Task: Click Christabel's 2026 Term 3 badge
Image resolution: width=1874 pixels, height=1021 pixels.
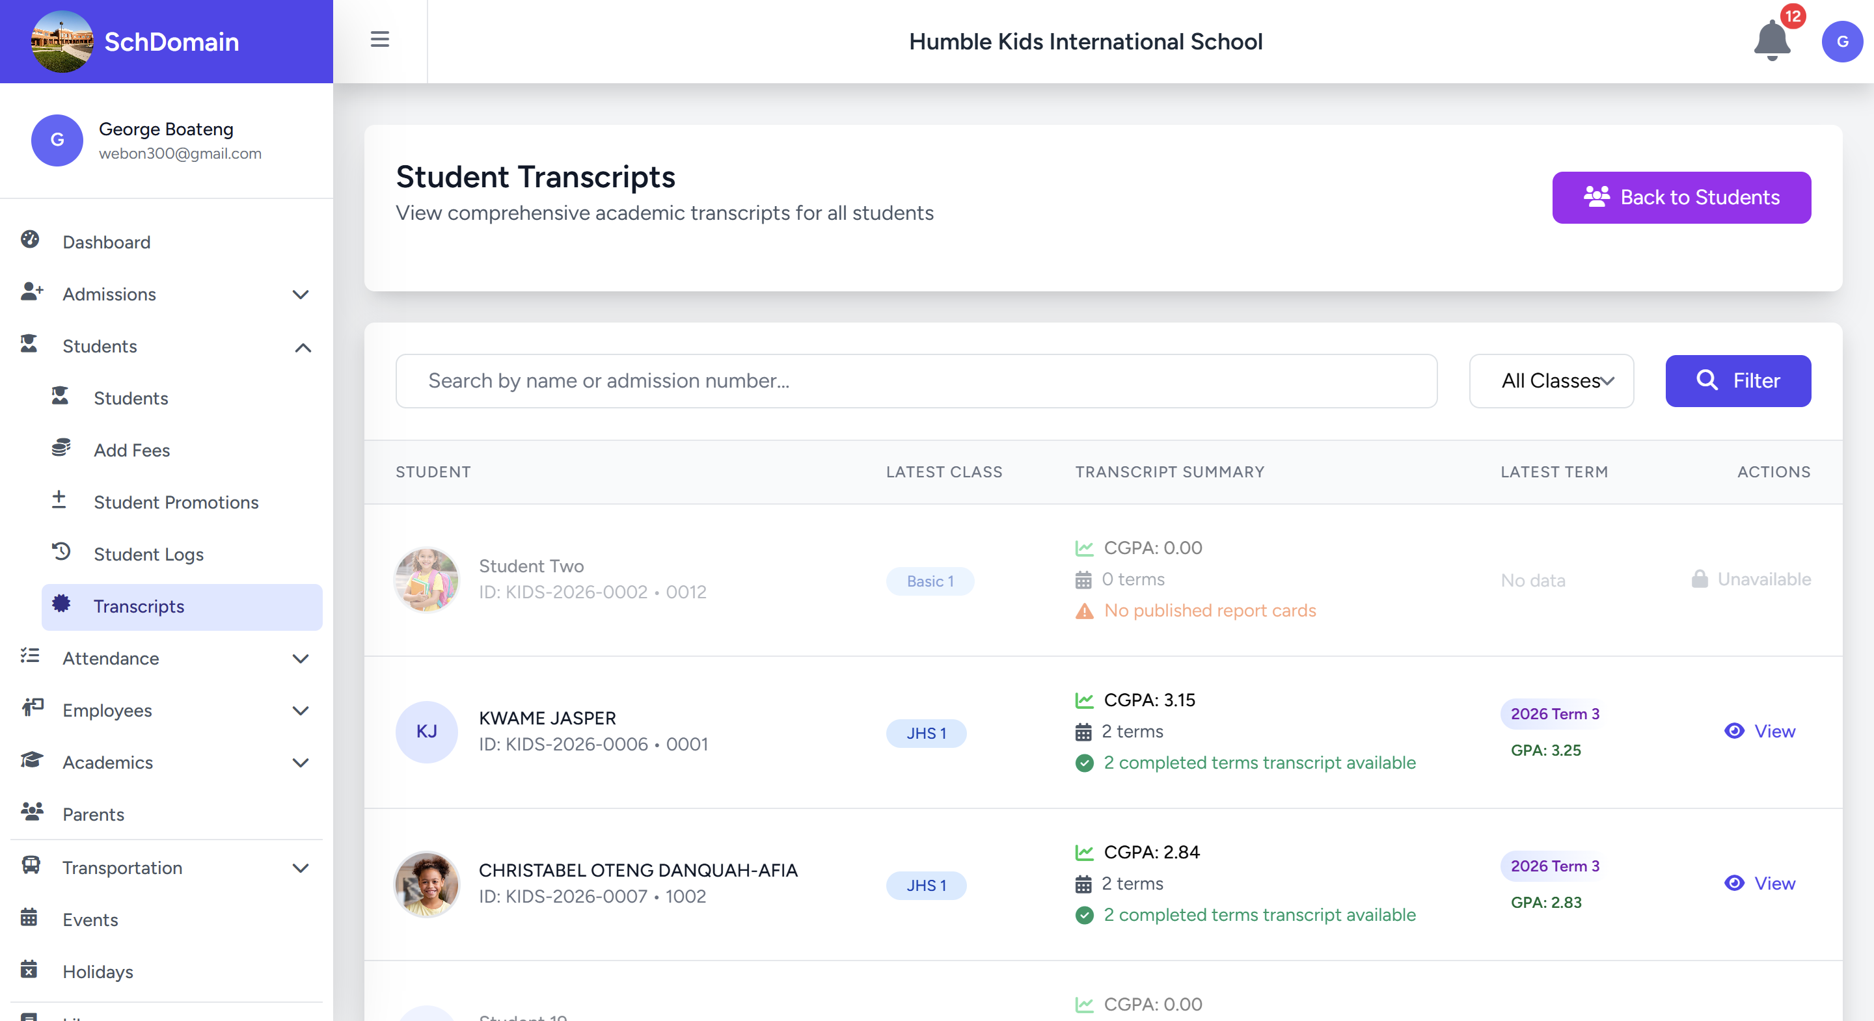Action: (1555, 866)
